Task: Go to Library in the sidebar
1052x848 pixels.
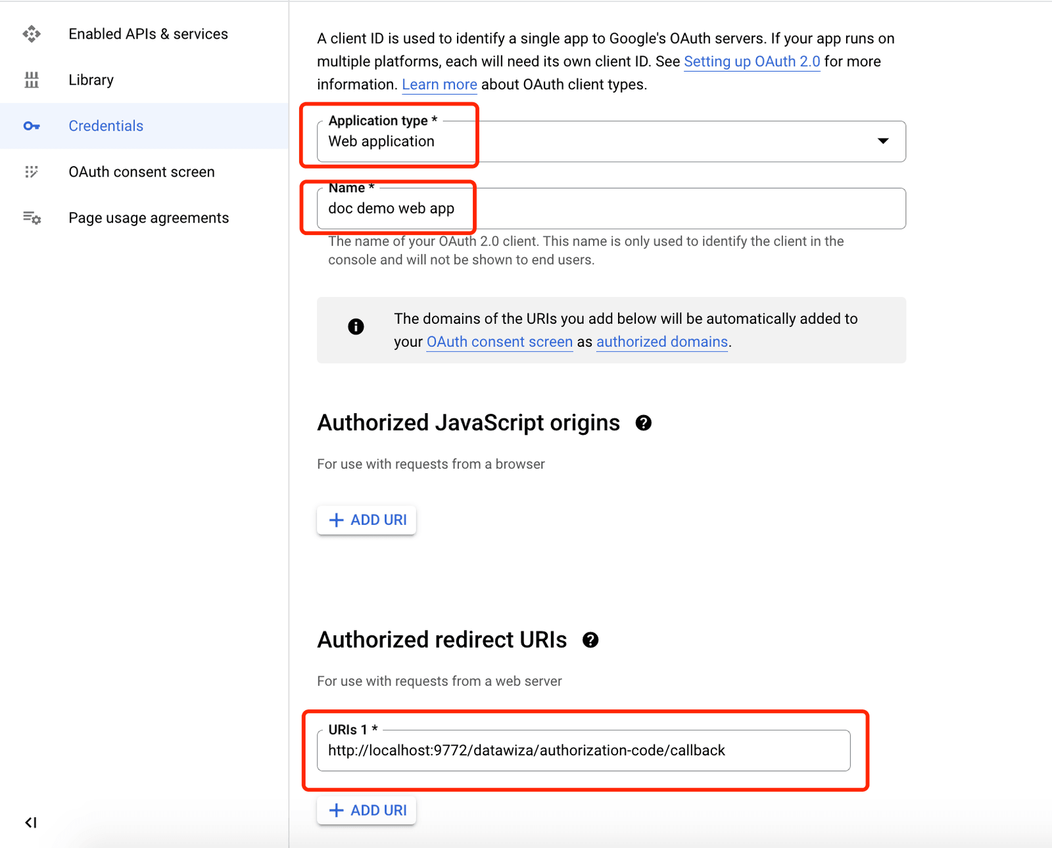Action: click(145, 80)
